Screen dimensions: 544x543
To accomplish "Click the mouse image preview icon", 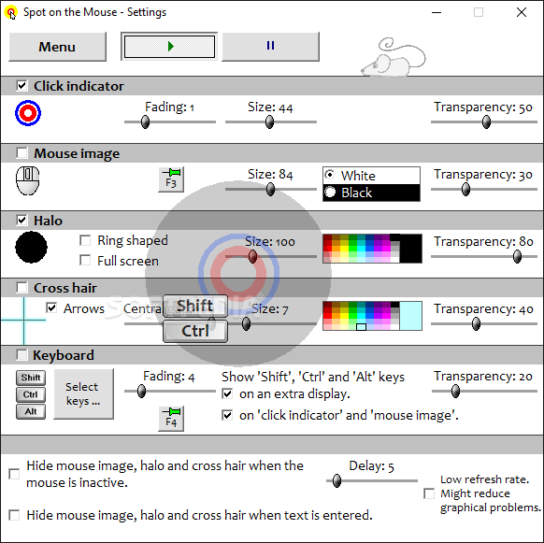I will 28,180.
